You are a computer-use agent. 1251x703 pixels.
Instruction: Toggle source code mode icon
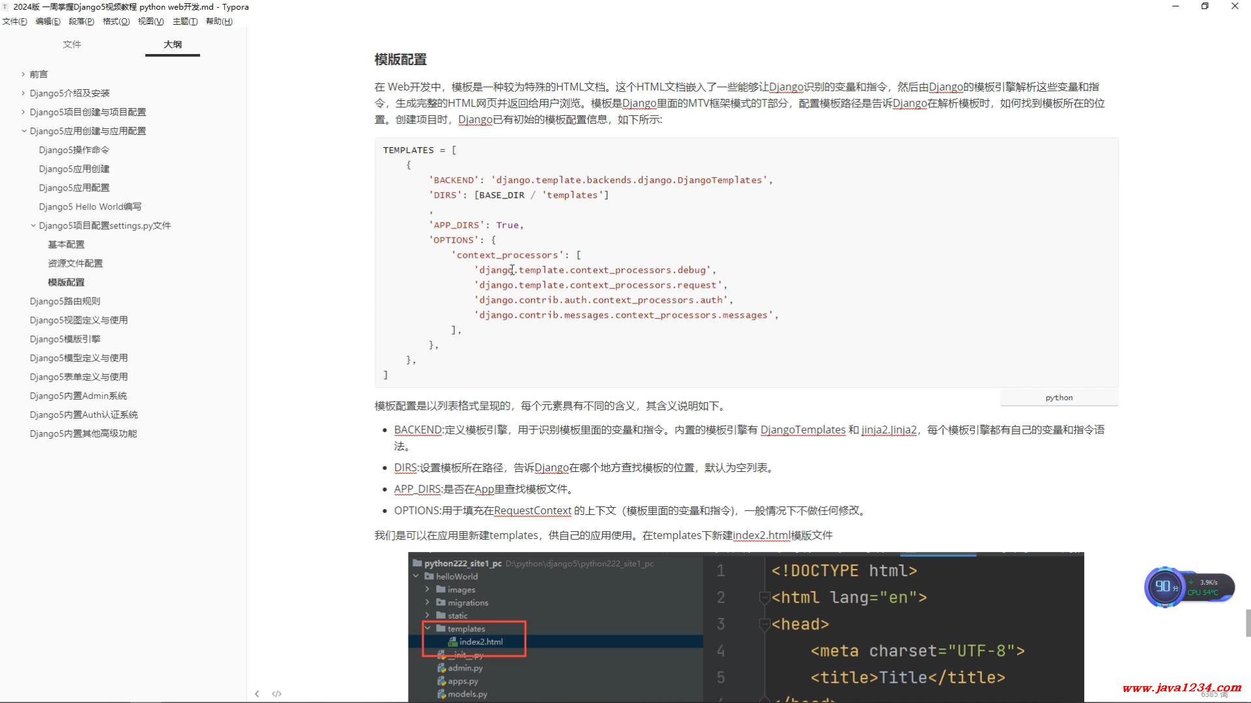pos(277,694)
